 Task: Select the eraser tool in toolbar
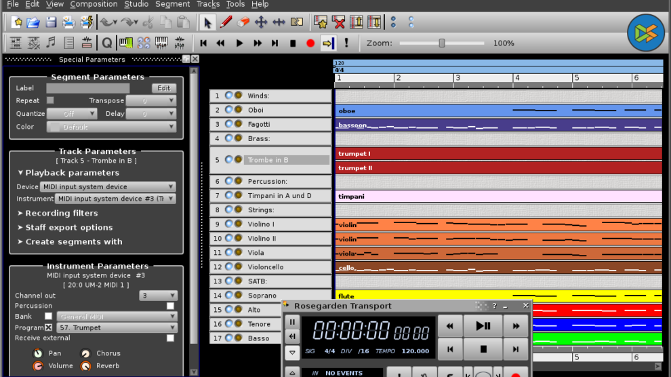[x=243, y=22]
